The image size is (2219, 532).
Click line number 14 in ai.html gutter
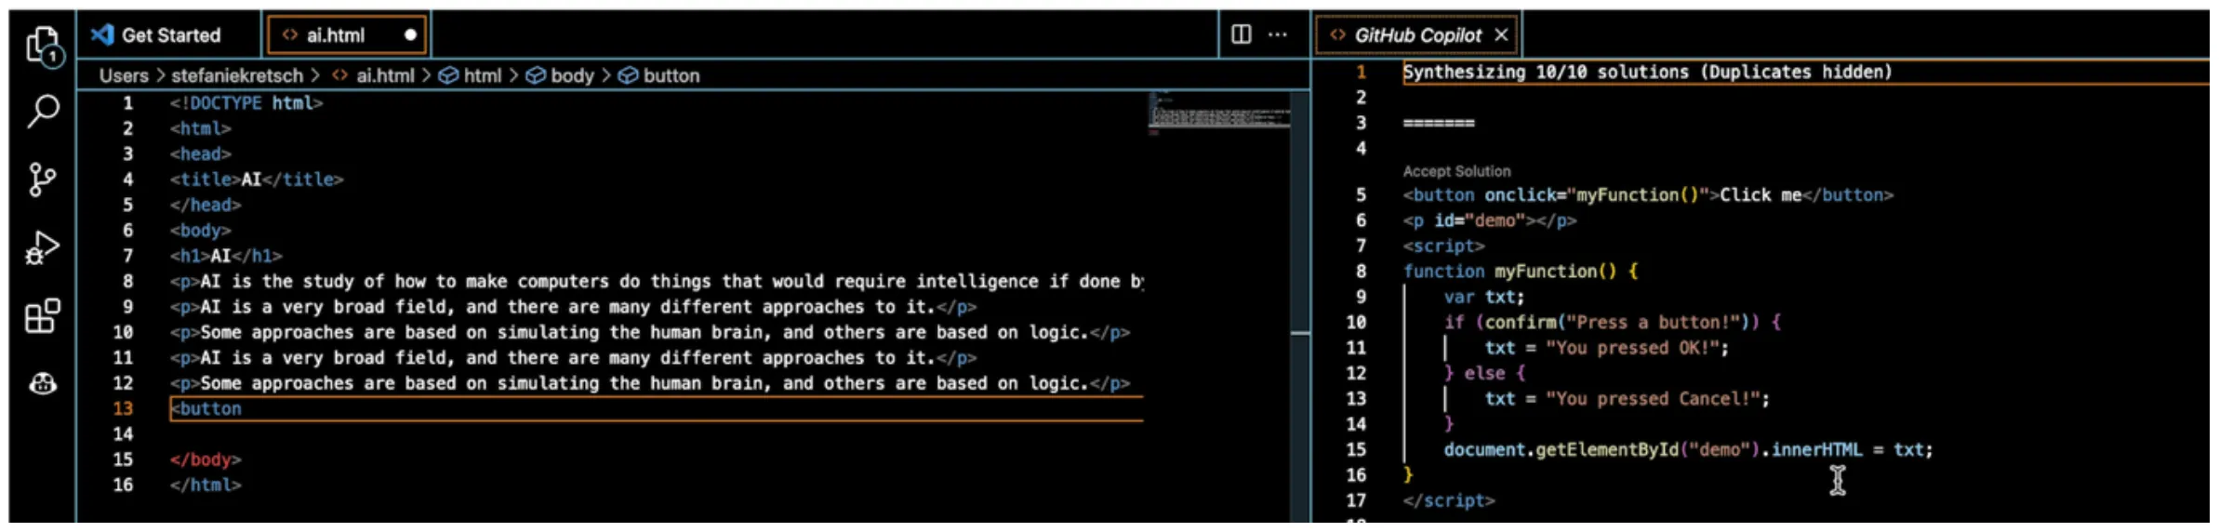click(123, 433)
